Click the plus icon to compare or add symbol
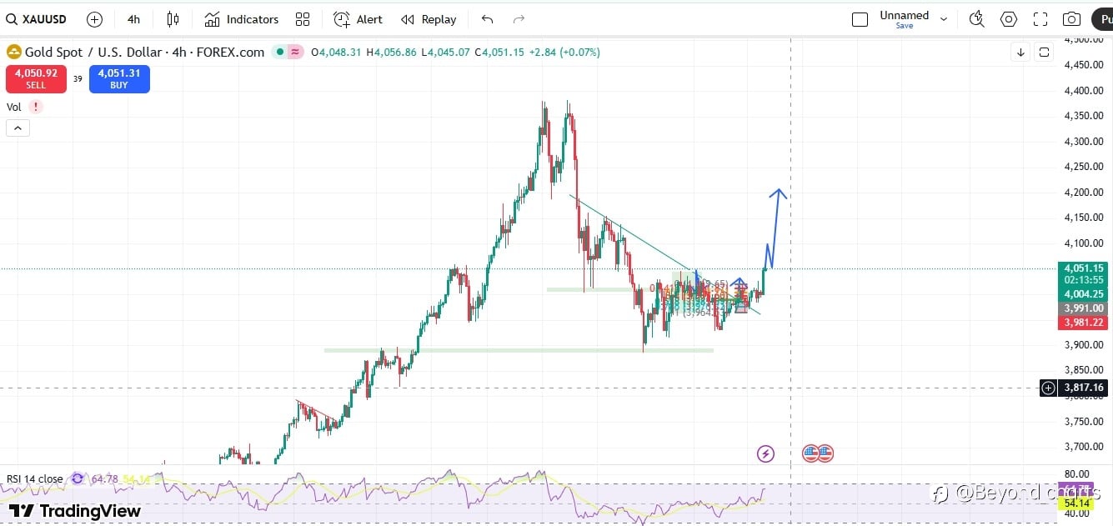This screenshot has width=1113, height=526. tap(95, 19)
